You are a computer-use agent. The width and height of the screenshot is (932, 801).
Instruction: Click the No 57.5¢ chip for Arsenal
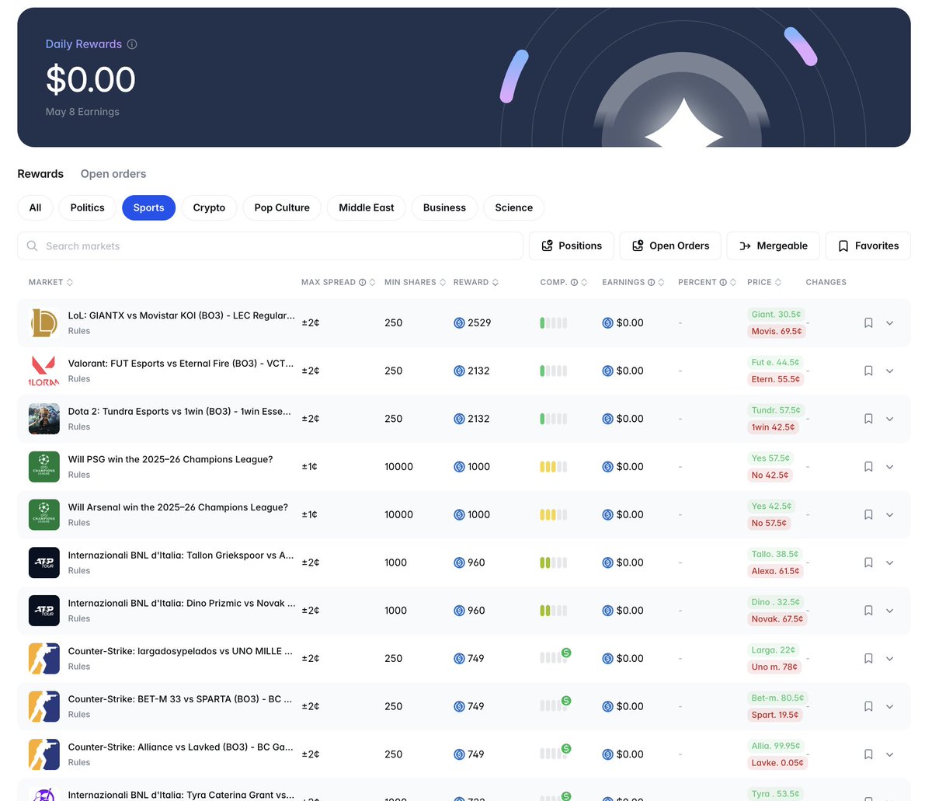click(769, 523)
